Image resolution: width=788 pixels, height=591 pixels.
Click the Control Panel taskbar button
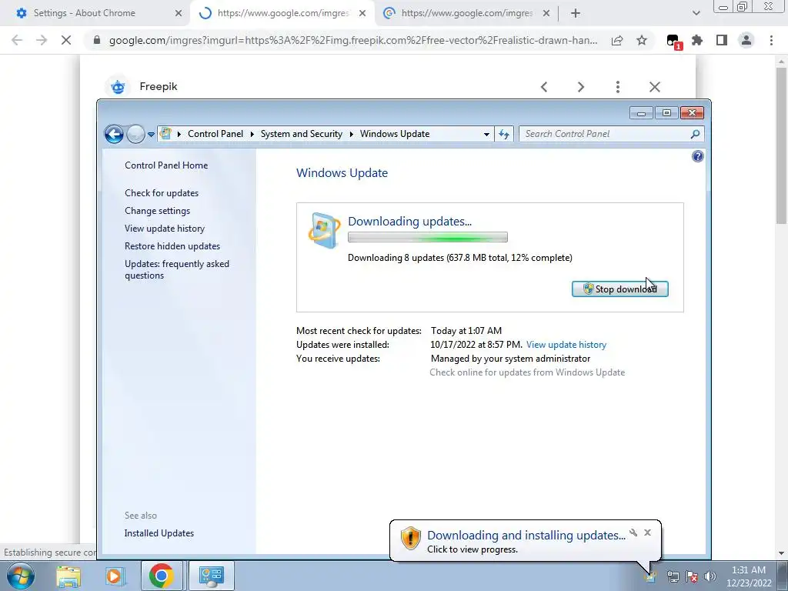coord(211,576)
